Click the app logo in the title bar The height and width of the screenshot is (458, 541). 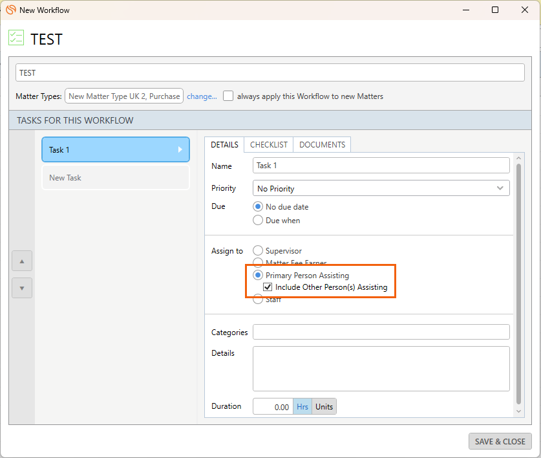coord(10,10)
